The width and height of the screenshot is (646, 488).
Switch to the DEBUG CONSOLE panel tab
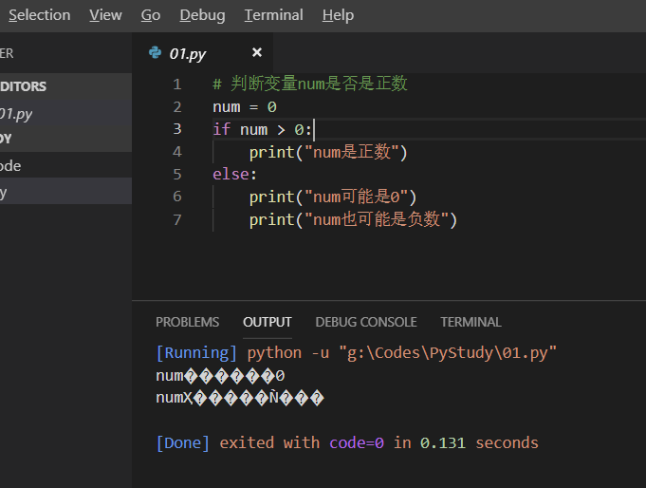click(366, 322)
